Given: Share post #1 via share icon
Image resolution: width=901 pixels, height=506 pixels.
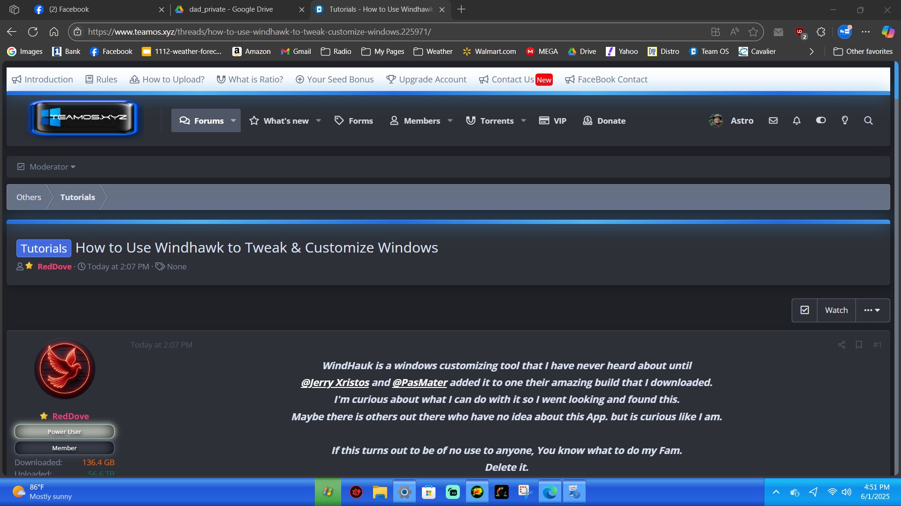Looking at the screenshot, I should [841, 345].
